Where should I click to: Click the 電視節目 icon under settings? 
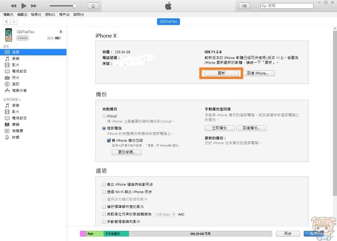(x=7, y=71)
